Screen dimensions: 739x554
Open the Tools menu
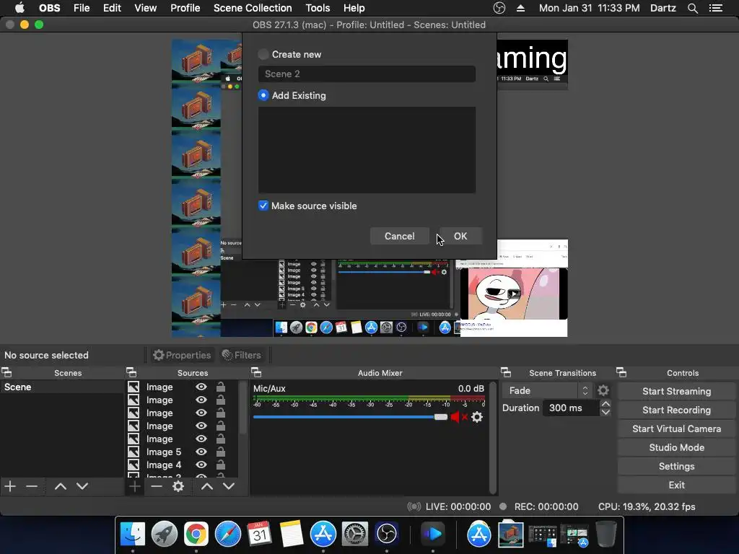pyautogui.click(x=318, y=8)
